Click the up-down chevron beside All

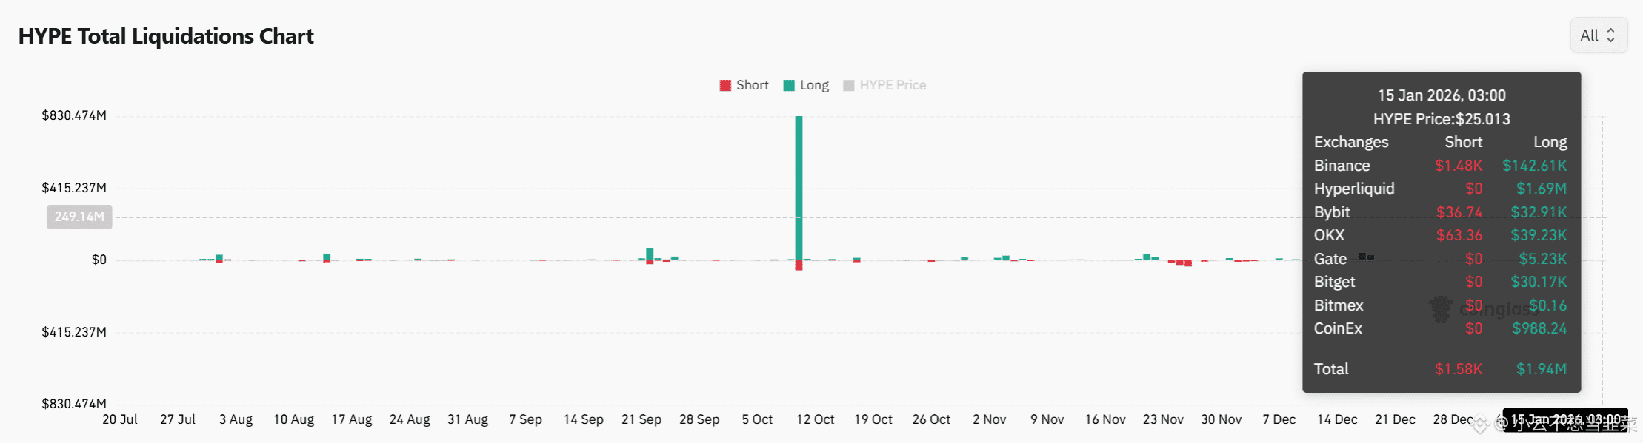pos(1610,35)
